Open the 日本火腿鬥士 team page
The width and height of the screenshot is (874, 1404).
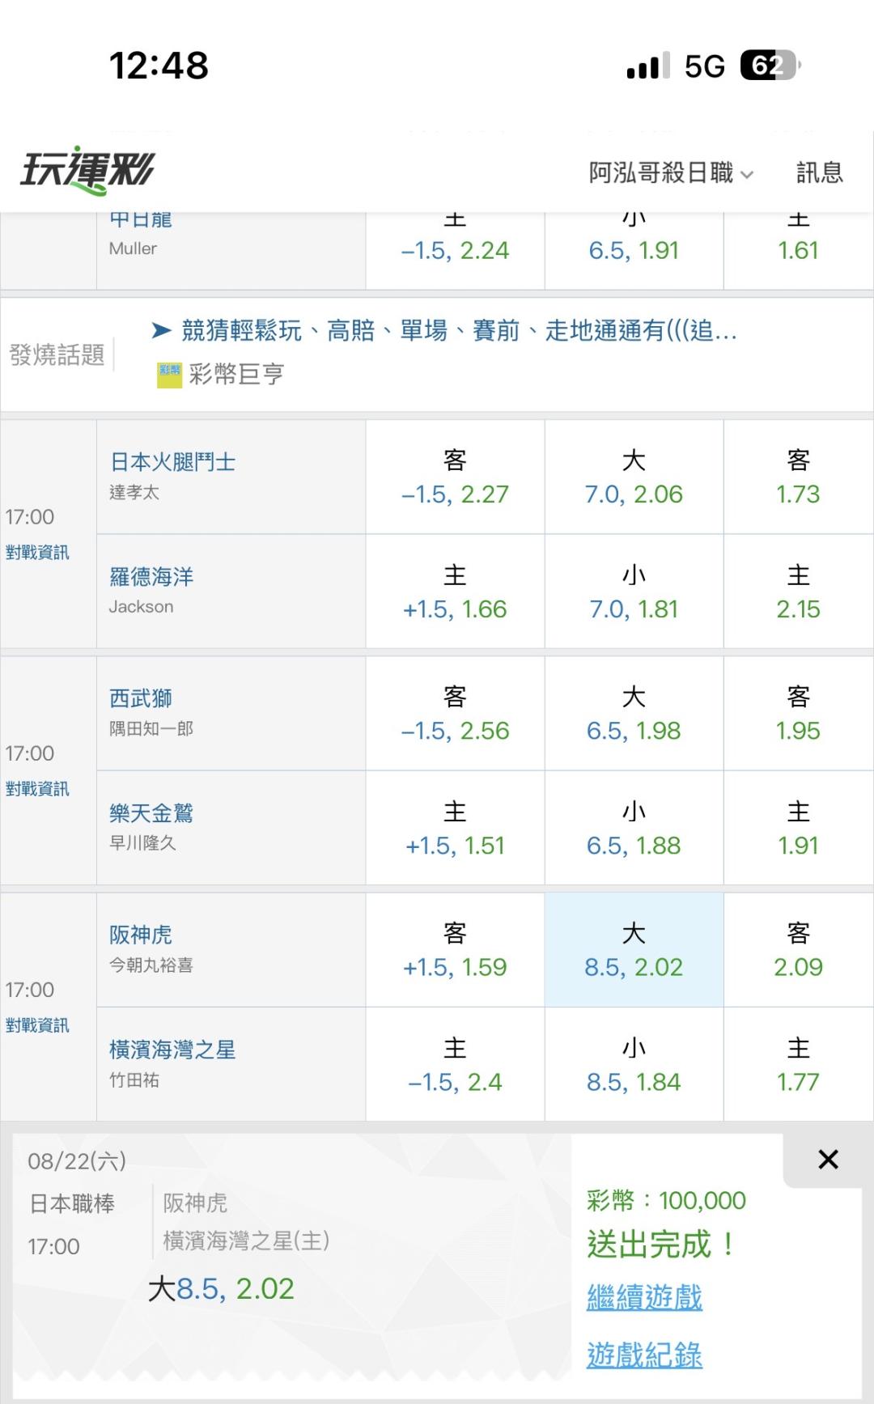tap(172, 462)
